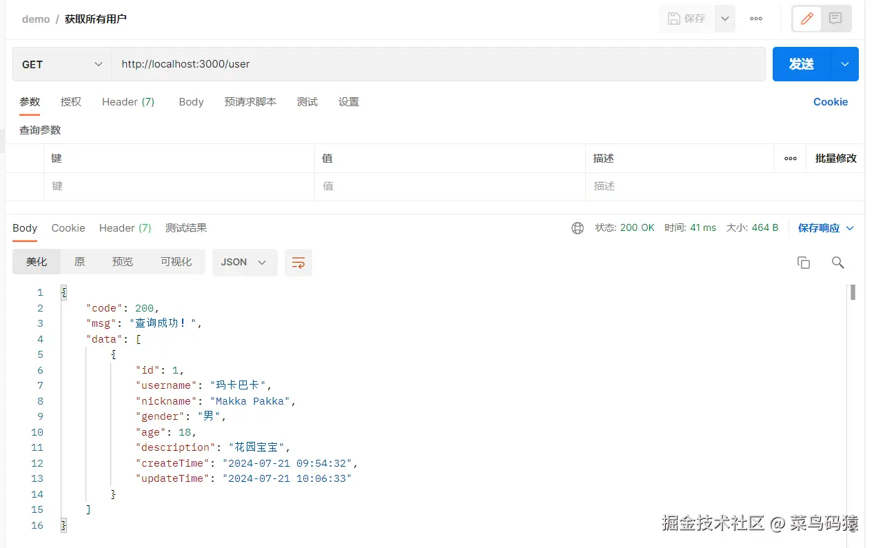This screenshot has width=874, height=548.
Task: Click the Cookie link
Action: pos(831,102)
